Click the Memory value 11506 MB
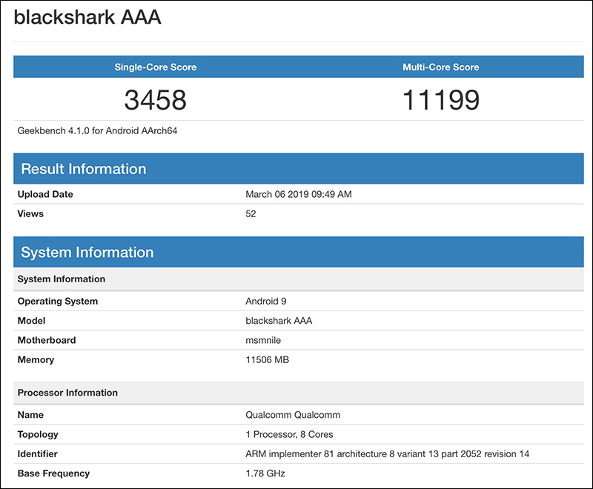Screen dimensions: 593x489 click(267, 360)
